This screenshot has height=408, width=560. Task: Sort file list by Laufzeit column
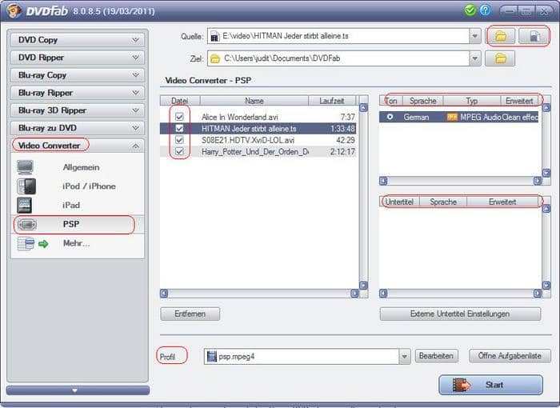pos(332,101)
